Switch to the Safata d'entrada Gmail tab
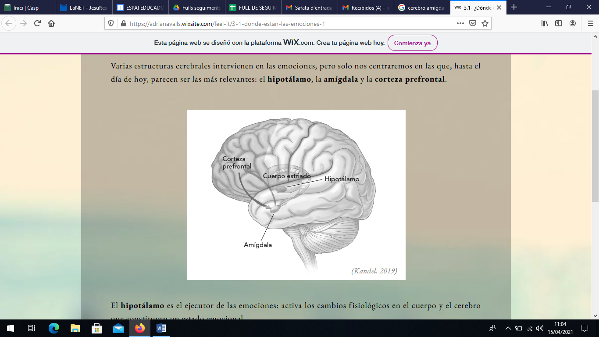Viewport: 599px width, 337px height. click(310, 7)
